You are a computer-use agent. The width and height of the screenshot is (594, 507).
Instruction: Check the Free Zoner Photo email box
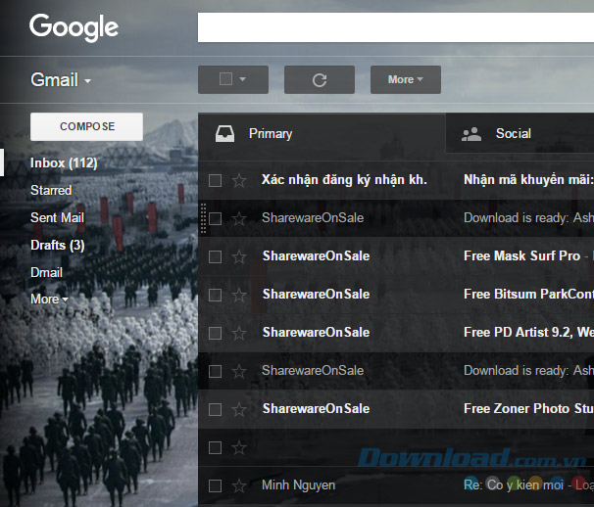pyautogui.click(x=216, y=409)
